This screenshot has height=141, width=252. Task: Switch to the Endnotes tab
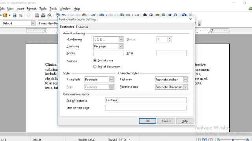pyautogui.click(x=82, y=27)
